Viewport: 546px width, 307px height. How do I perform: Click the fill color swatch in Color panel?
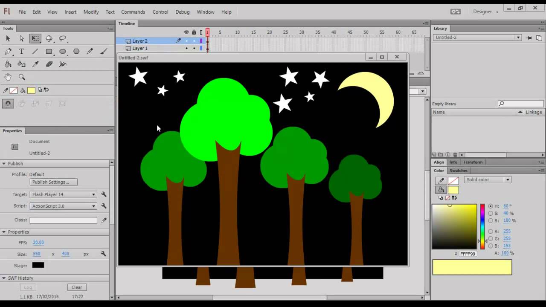[x=453, y=190]
